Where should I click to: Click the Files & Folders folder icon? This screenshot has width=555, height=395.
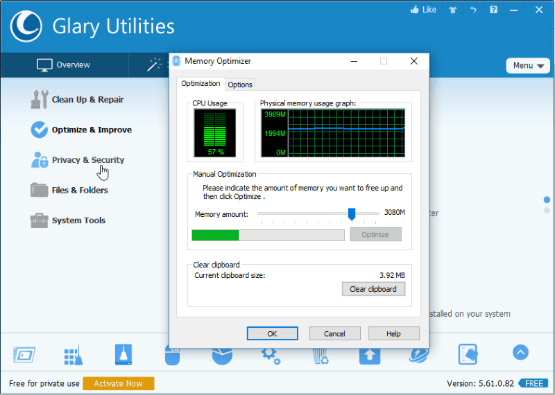point(40,190)
